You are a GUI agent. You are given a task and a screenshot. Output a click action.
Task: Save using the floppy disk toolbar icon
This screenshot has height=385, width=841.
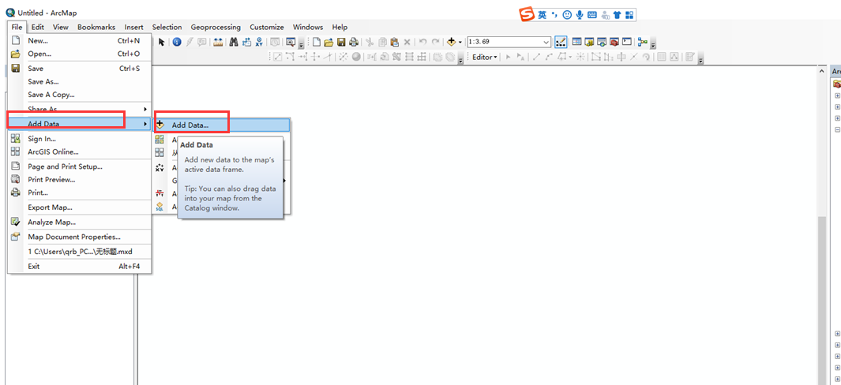coord(341,42)
